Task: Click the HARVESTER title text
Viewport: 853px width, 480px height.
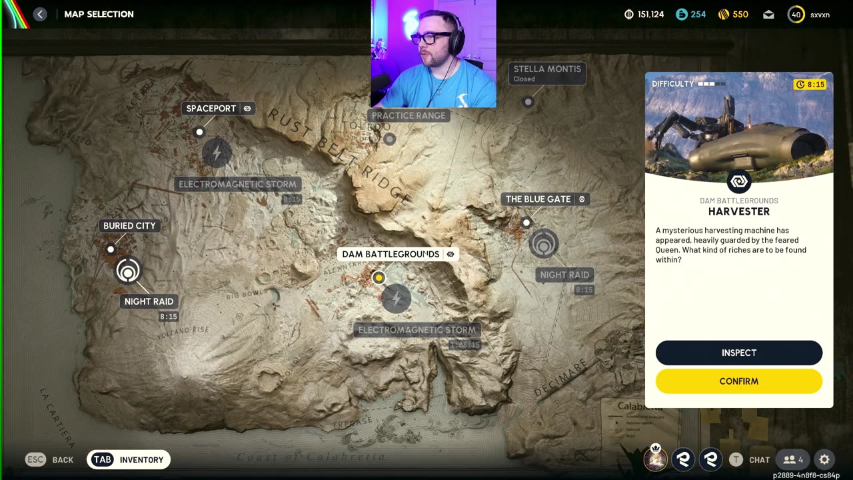Action: click(x=739, y=211)
